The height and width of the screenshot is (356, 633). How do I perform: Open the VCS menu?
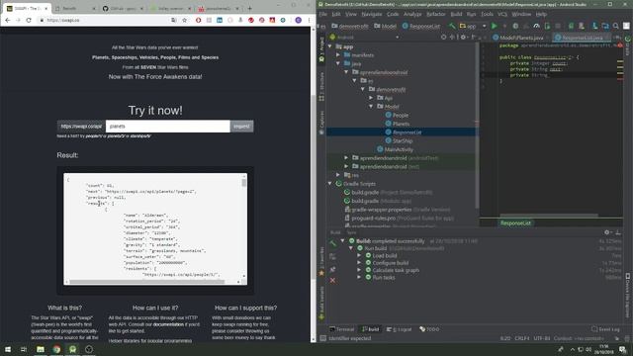(x=502, y=14)
